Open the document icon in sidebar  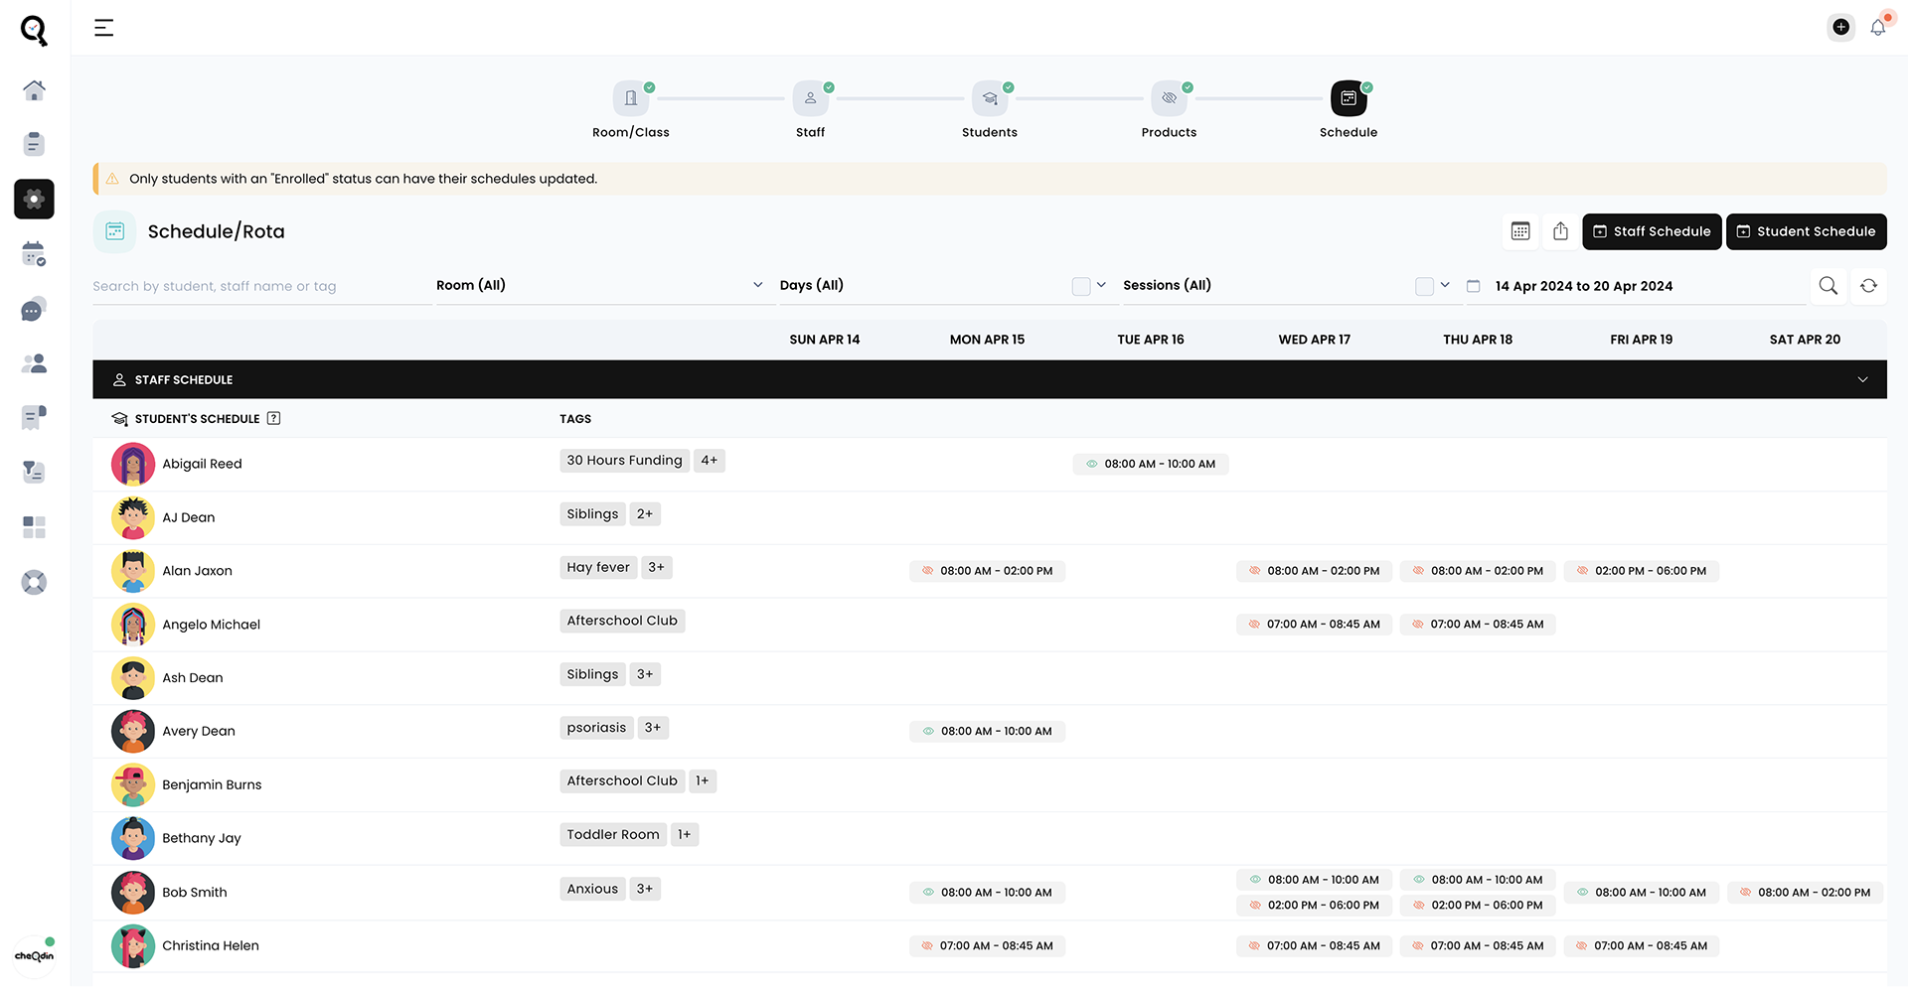[x=34, y=144]
